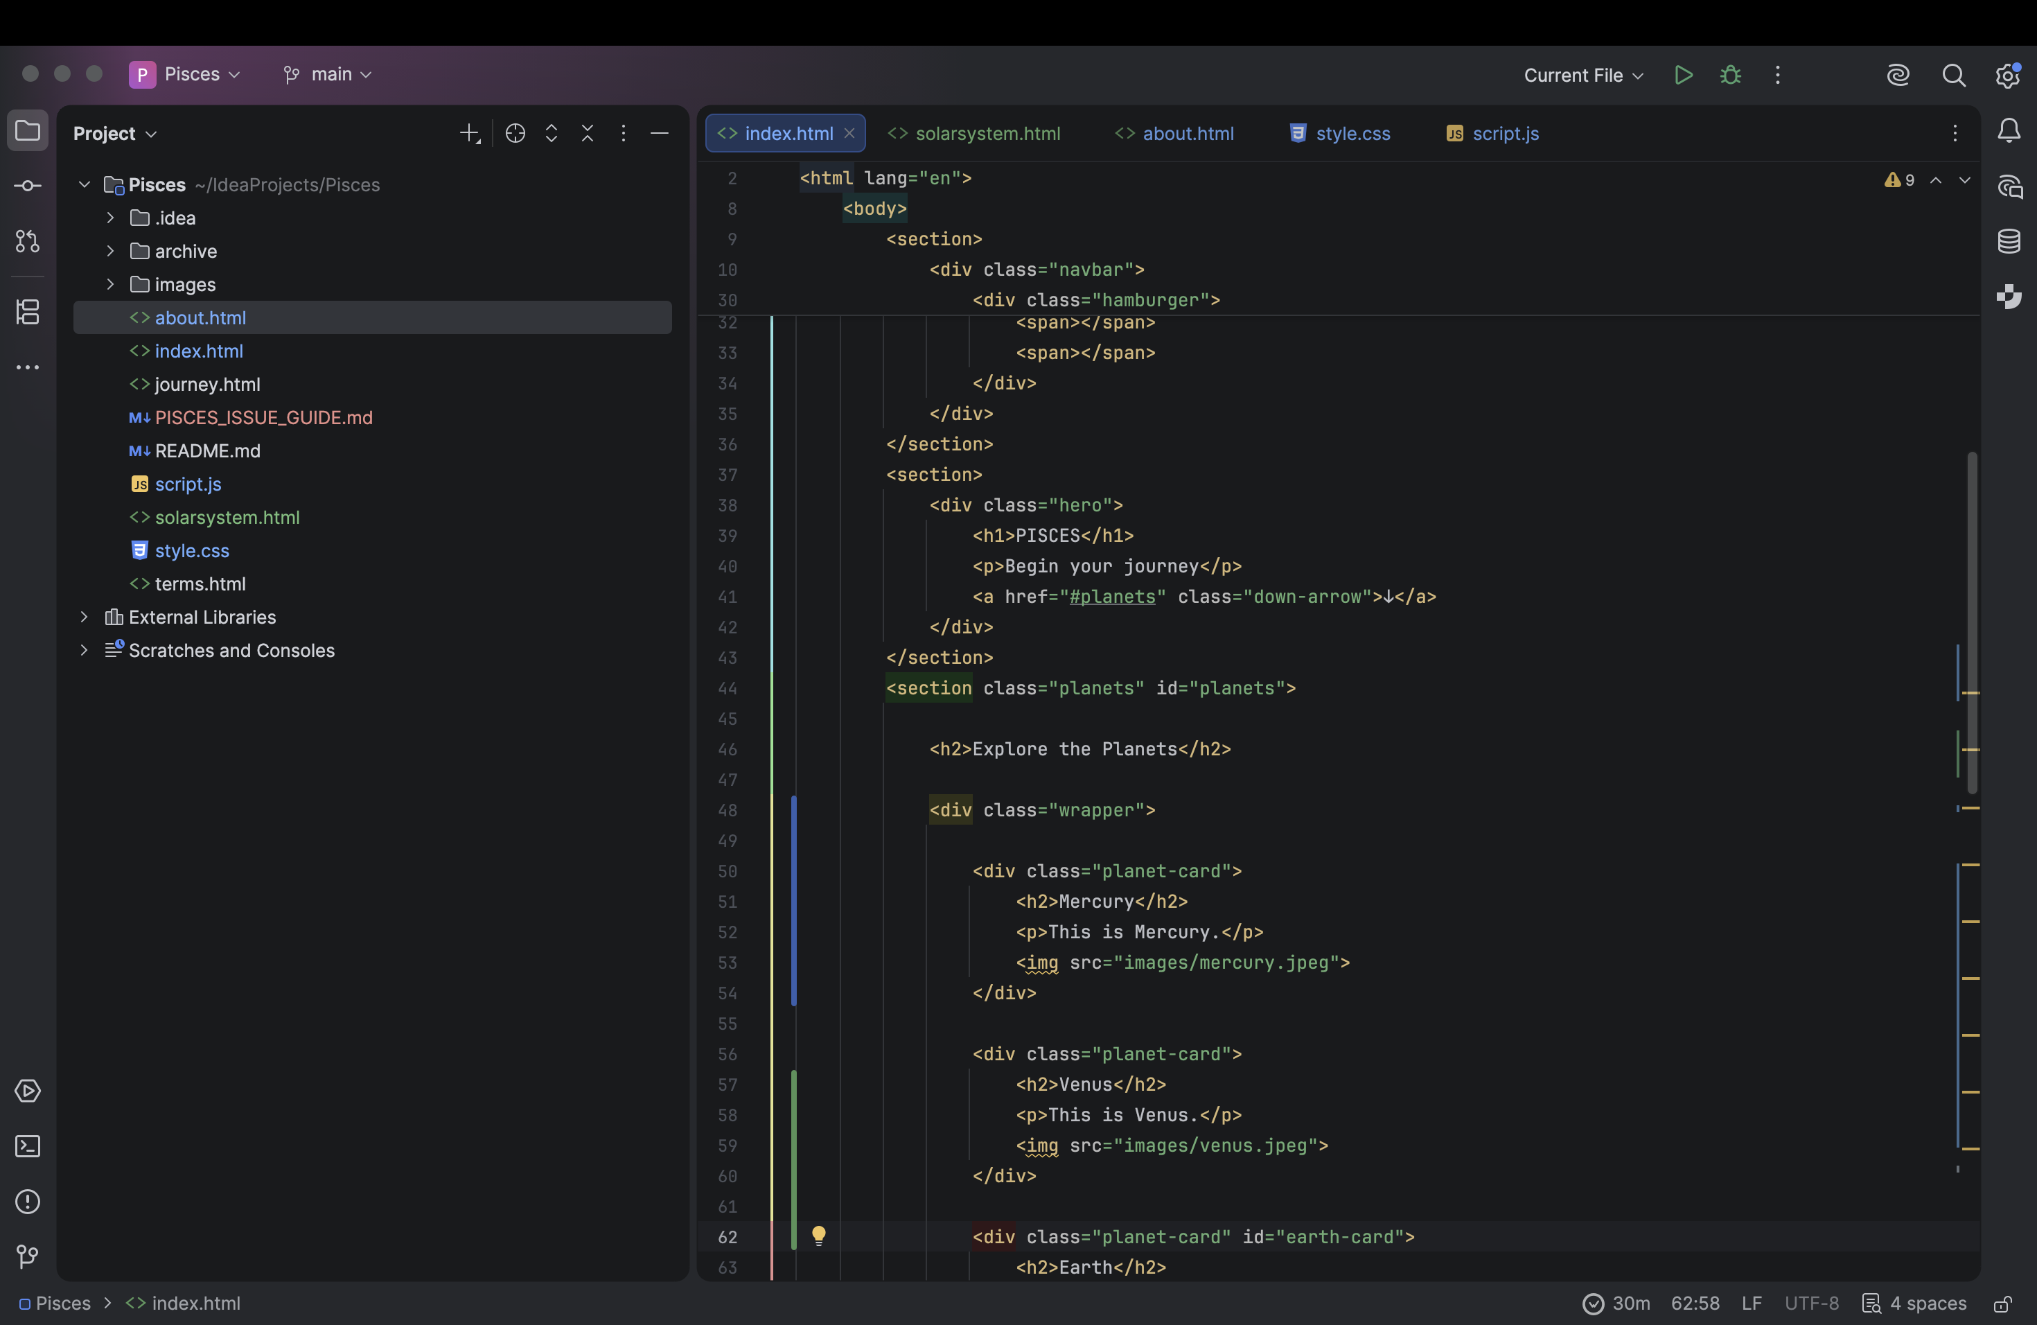
Task: Collapse the Pisces root project node
Action: tap(84, 184)
